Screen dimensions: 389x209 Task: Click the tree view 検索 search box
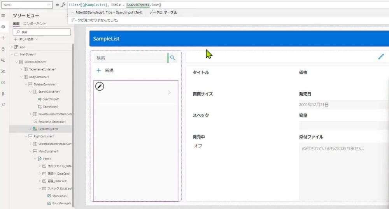[x=42, y=32]
